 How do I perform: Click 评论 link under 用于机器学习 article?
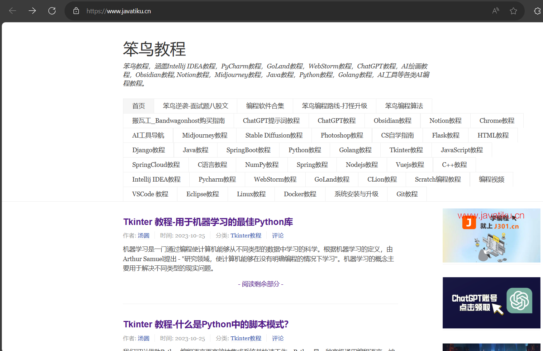278,236
